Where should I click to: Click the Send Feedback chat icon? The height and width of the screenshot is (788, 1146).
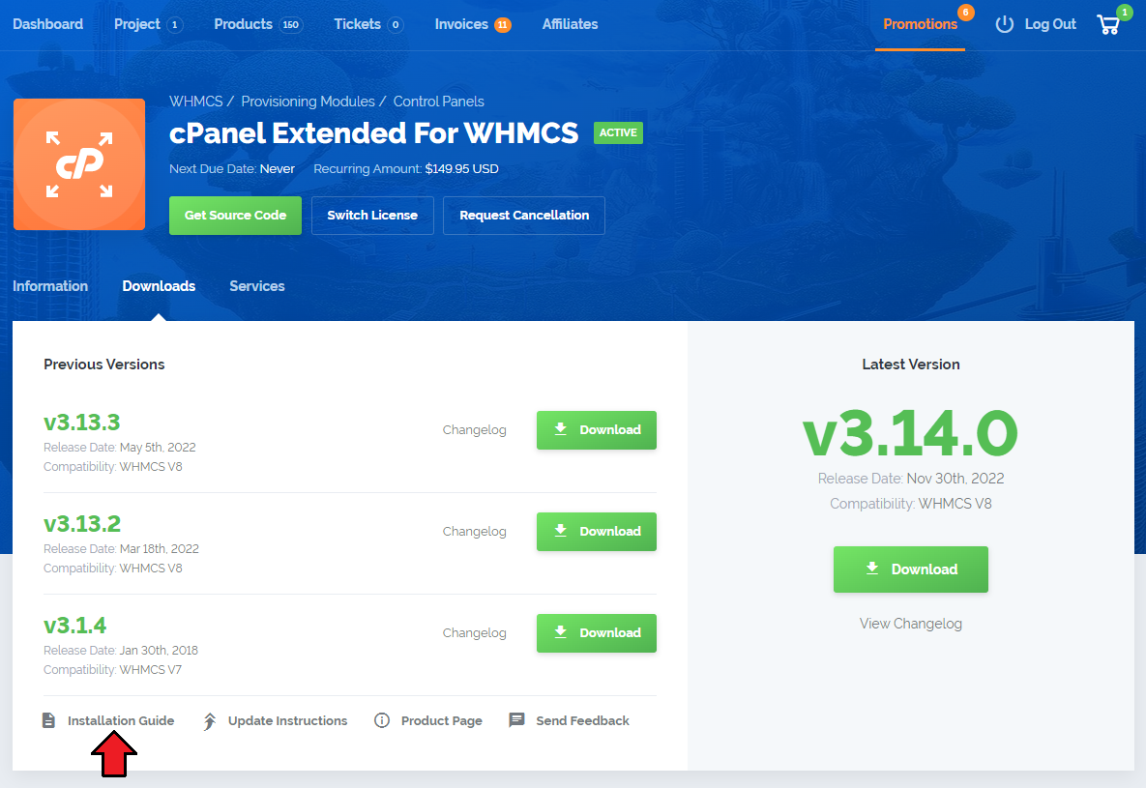coord(516,720)
